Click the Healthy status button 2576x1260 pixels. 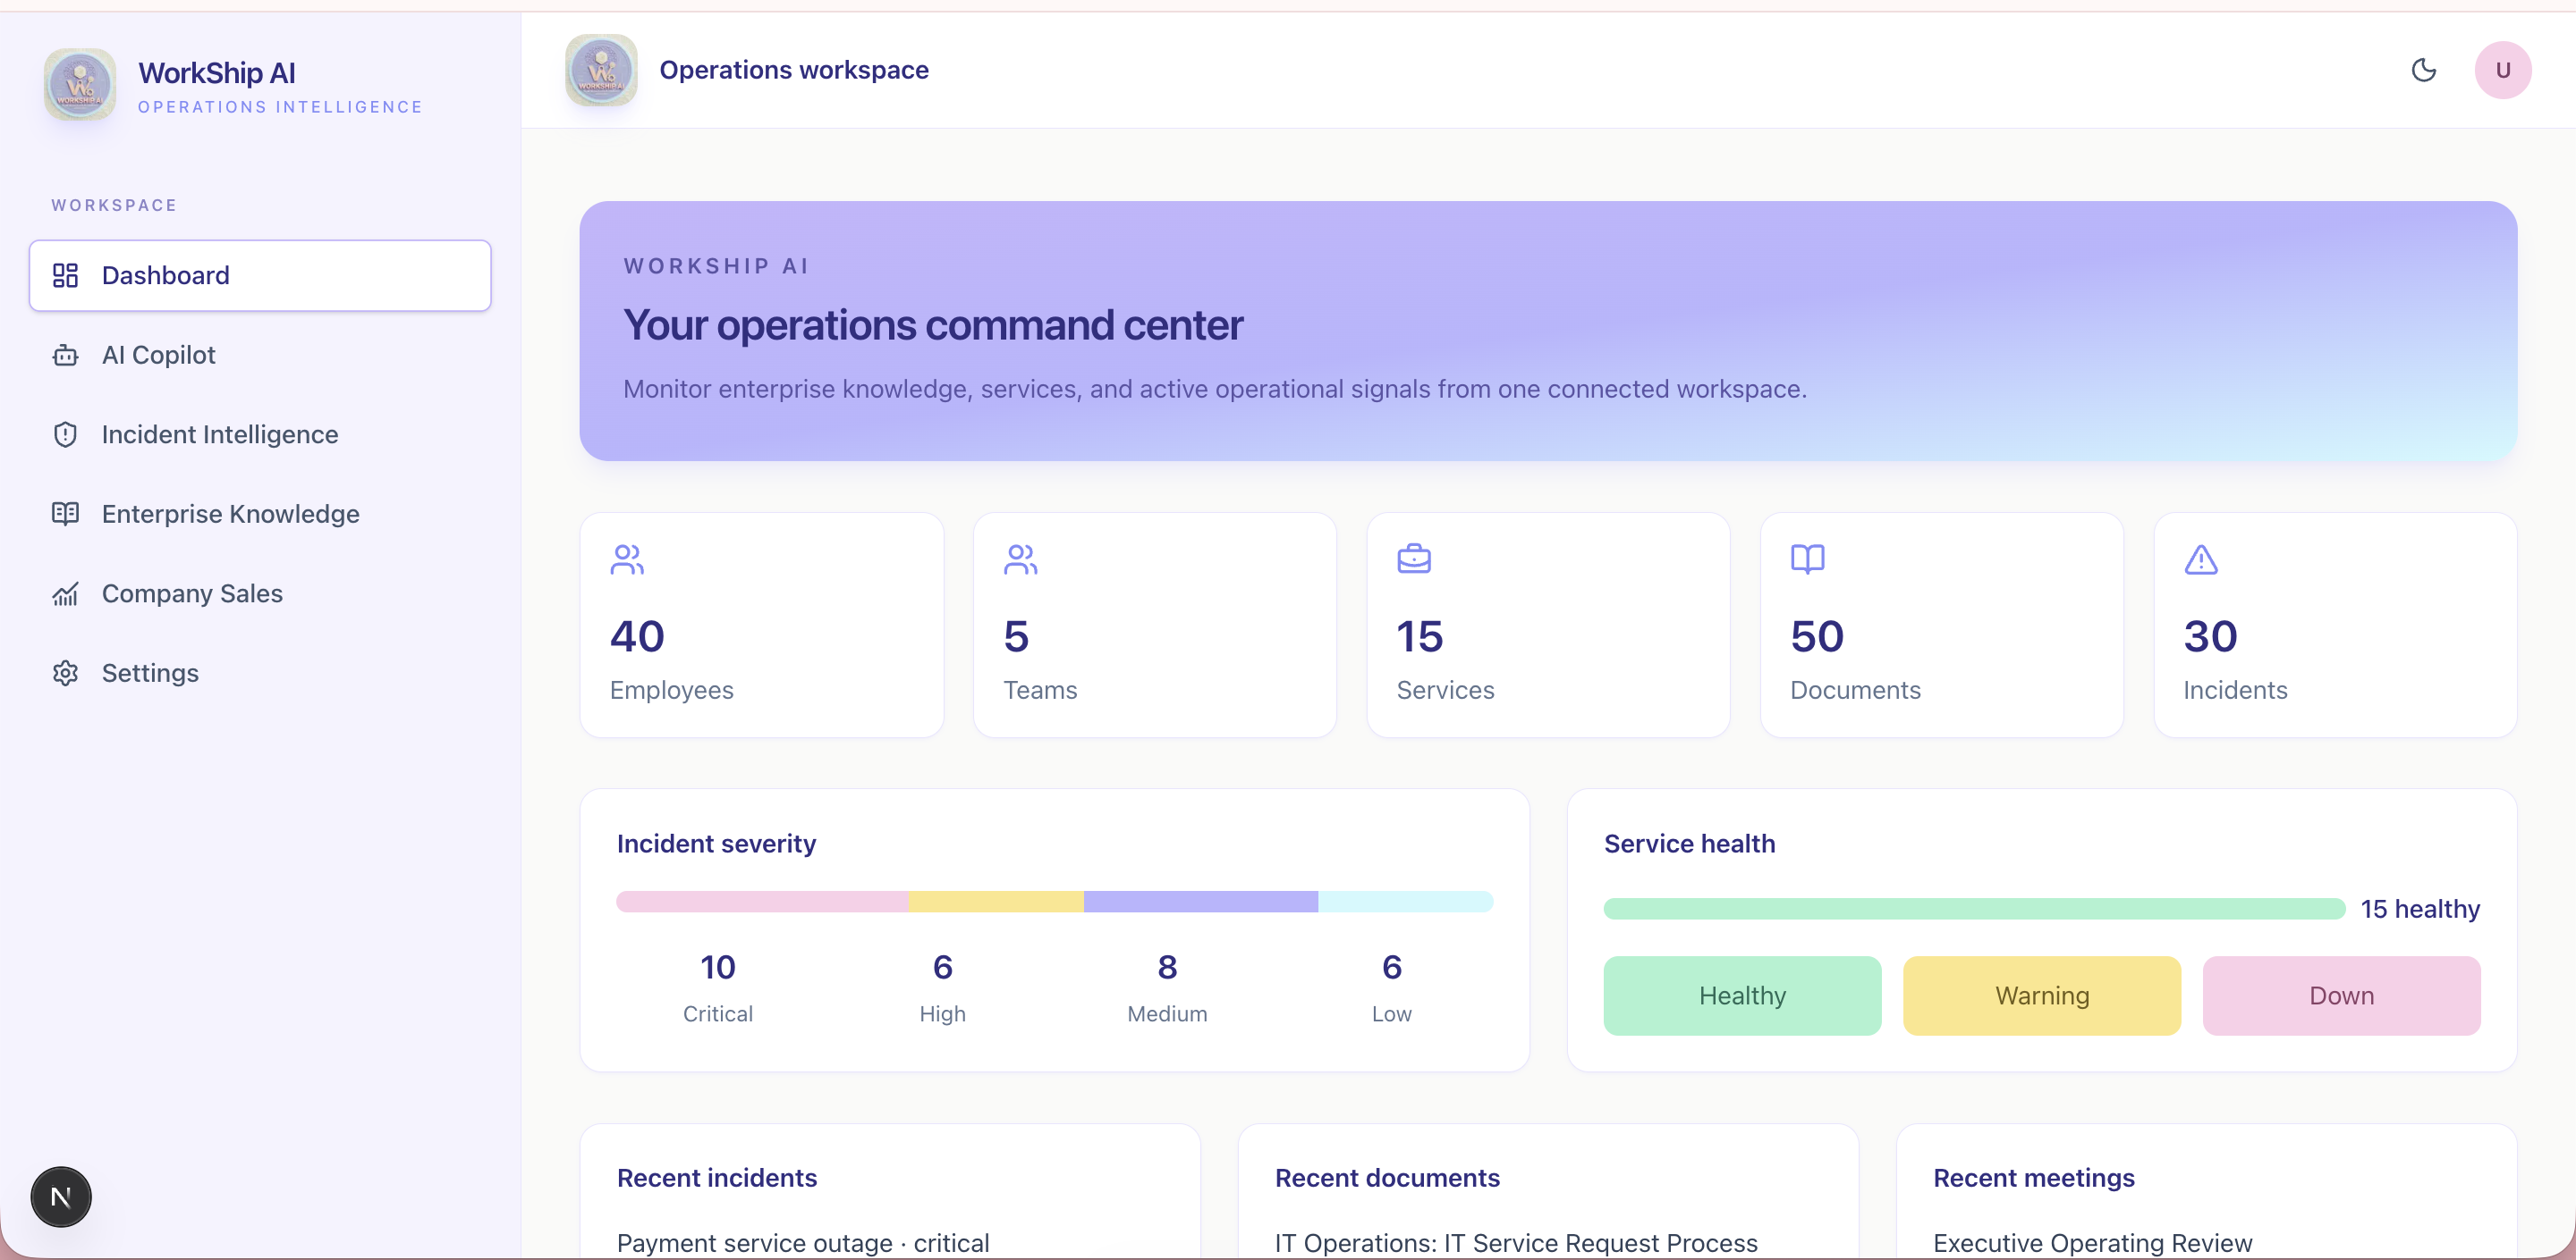pos(1742,995)
